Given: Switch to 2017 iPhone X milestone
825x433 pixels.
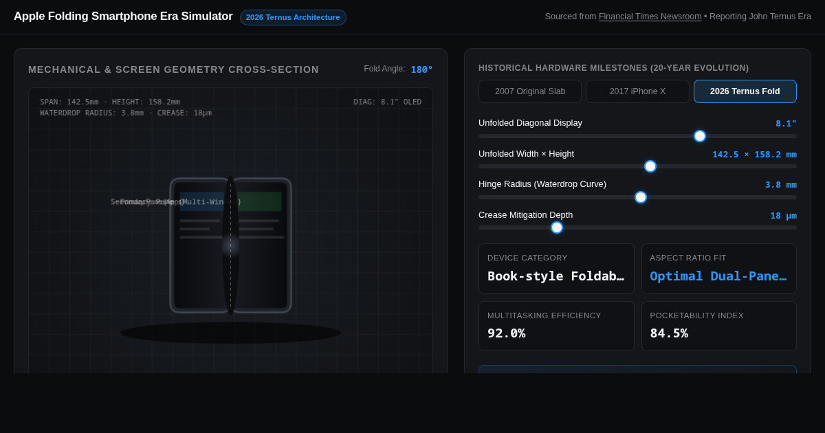Looking at the screenshot, I should point(637,91).
